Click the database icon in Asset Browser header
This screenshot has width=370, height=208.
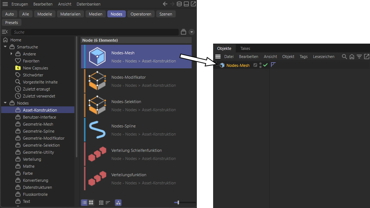coord(179,4)
